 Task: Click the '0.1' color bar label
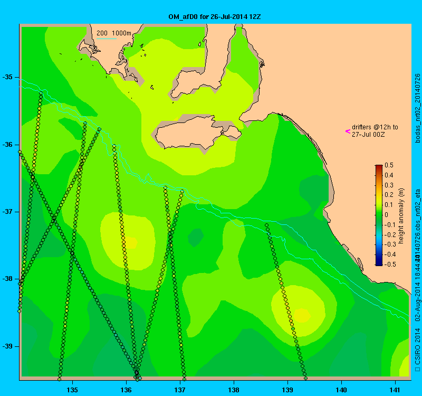[389, 205]
